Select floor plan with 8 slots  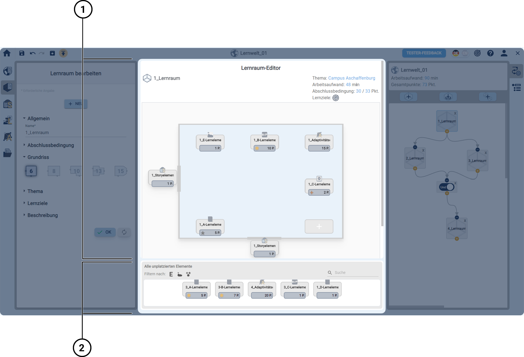[x=54, y=171]
